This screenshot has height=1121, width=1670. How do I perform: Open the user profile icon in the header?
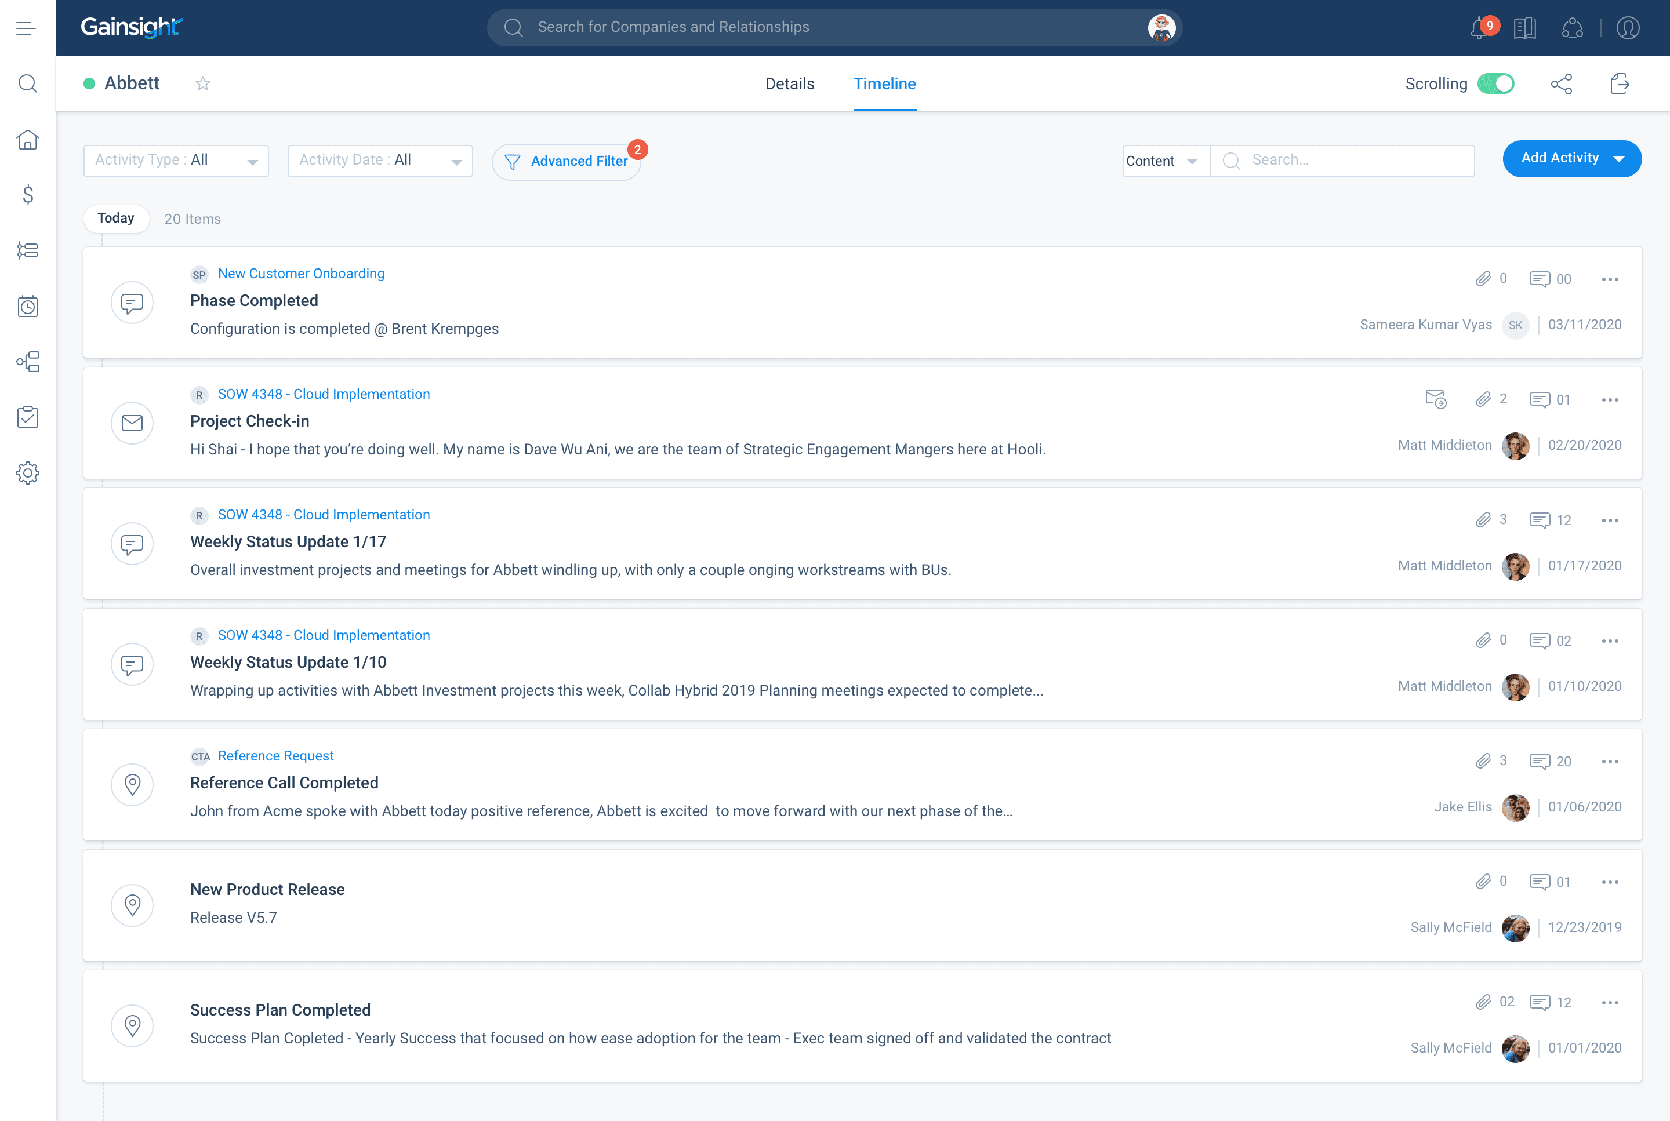pos(1628,28)
